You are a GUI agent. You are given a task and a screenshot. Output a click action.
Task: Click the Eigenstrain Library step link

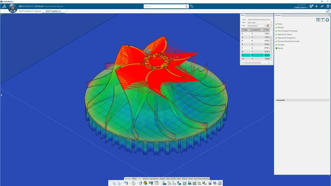coord(285,34)
